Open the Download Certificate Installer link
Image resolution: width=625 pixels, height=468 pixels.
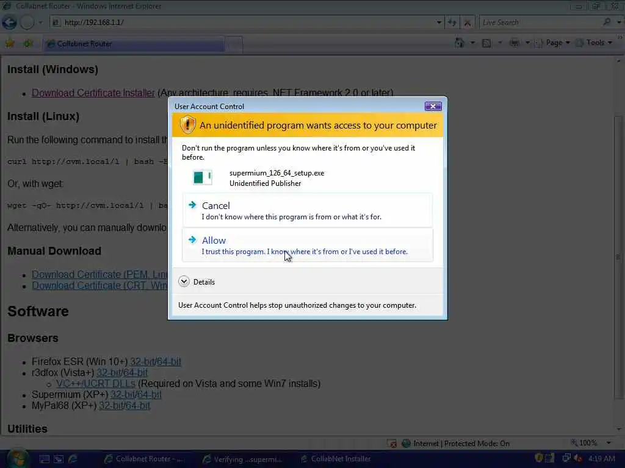click(93, 93)
